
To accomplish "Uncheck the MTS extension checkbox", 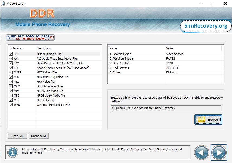I will click(x=11, y=100).
